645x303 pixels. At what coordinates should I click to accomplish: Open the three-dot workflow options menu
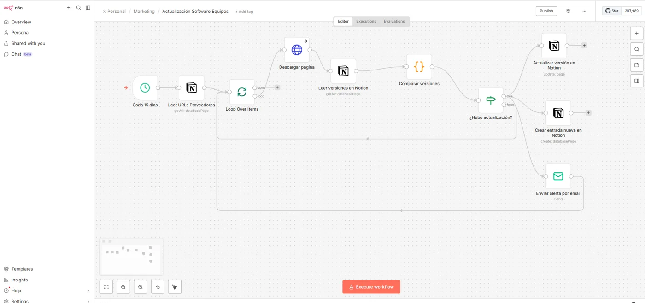tap(584, 11)
